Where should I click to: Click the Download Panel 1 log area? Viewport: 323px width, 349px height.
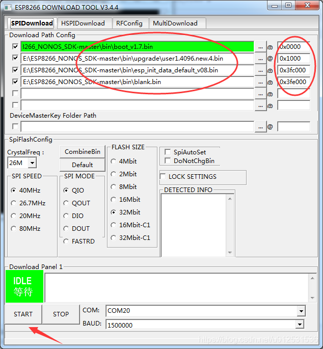click(x=177, y=288)
